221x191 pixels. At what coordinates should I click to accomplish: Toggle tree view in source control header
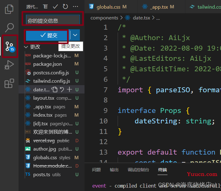coord(45,6)
